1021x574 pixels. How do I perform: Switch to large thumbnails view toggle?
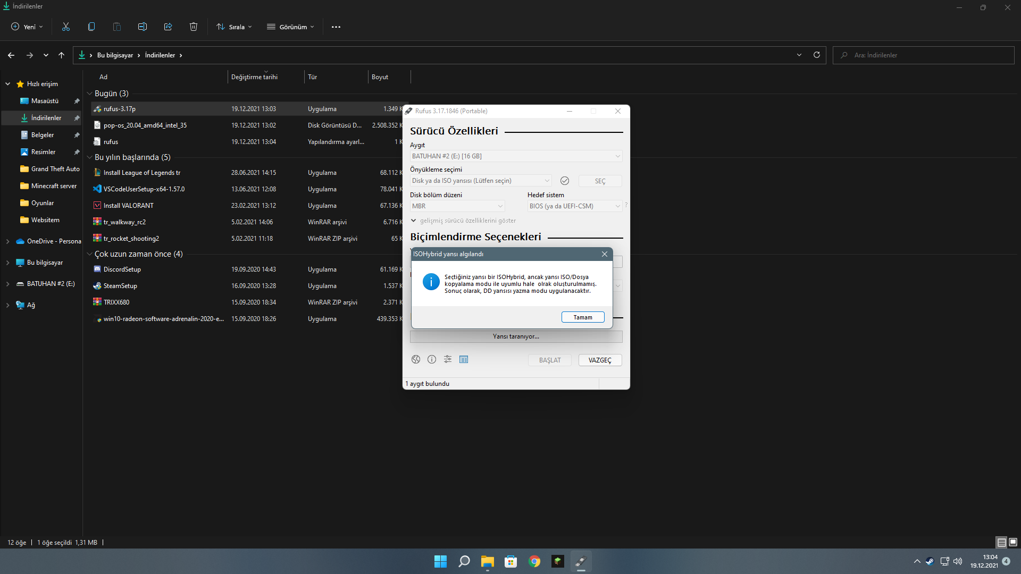pyautogui.click(x=1013, y=542)
